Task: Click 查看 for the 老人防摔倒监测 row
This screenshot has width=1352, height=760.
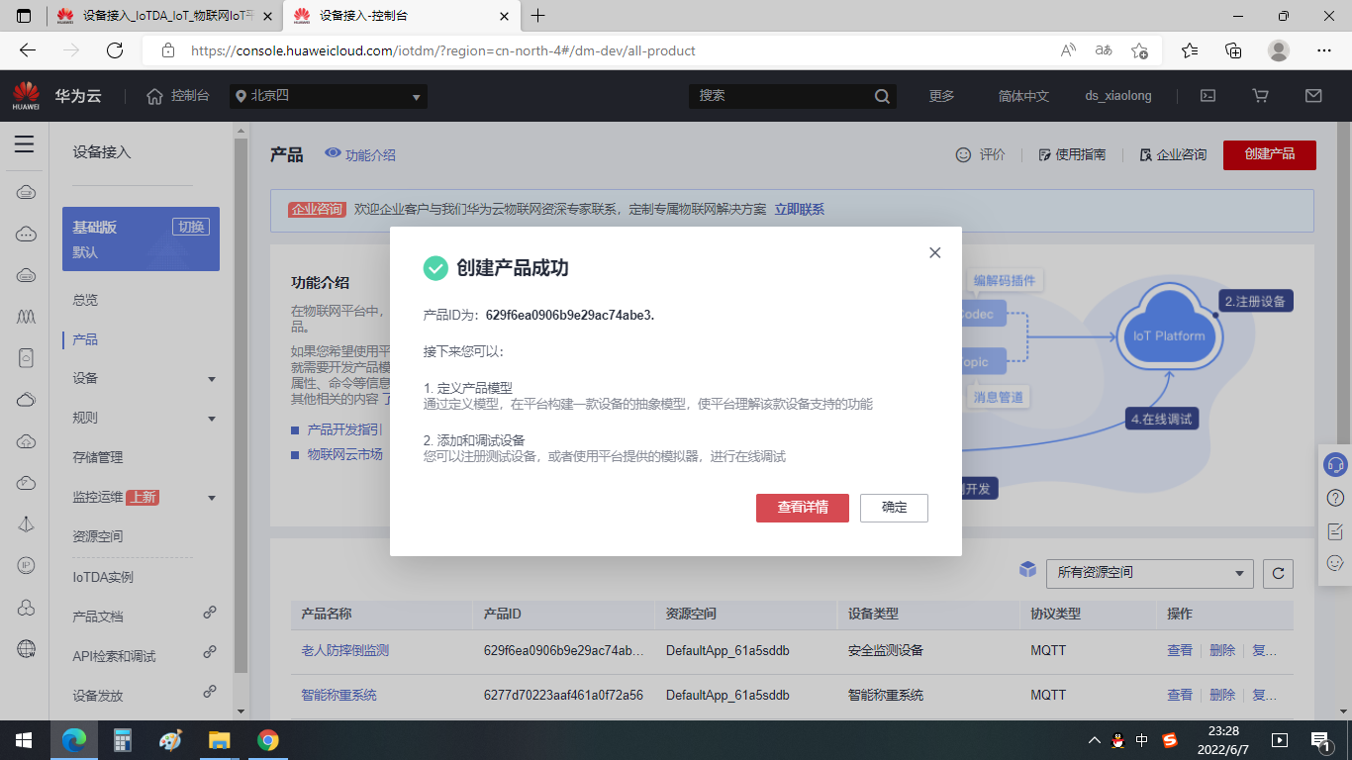Action: (x=1180, y=651)
